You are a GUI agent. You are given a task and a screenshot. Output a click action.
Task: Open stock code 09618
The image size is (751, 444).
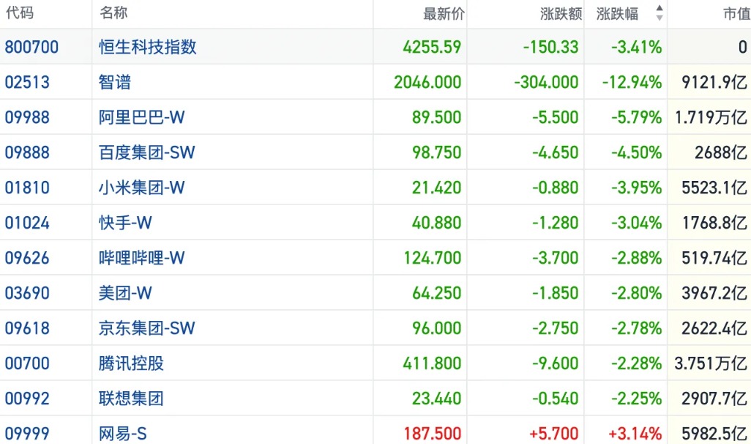27,328
